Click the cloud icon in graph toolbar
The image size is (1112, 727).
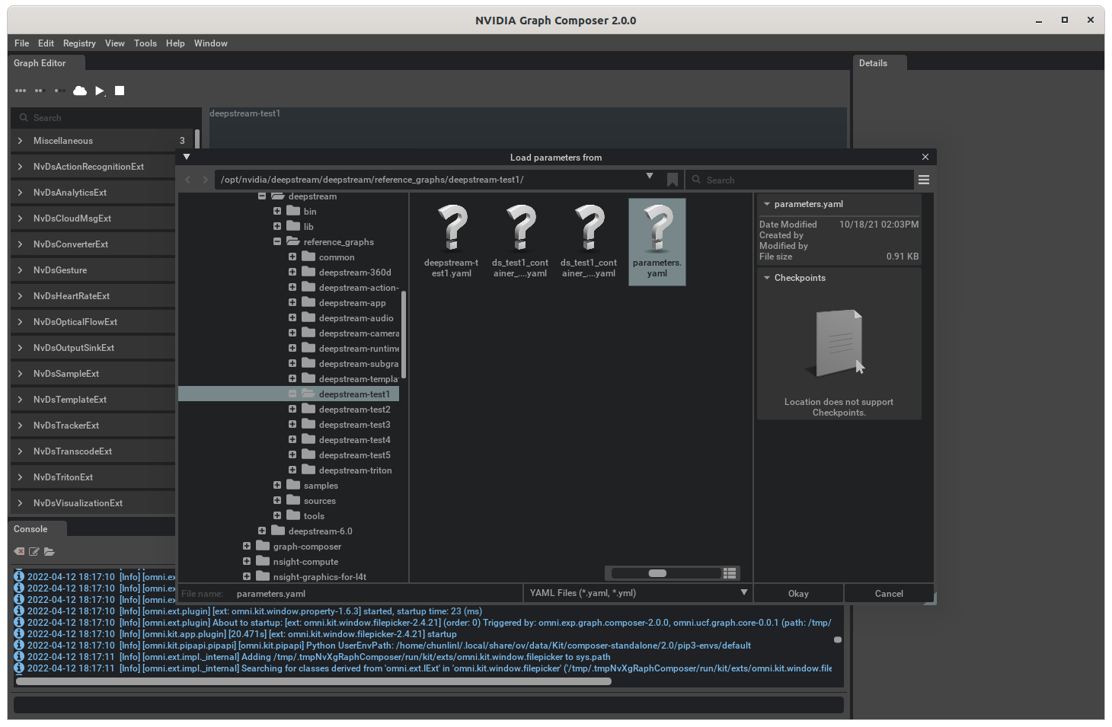(x=80, y=91)
